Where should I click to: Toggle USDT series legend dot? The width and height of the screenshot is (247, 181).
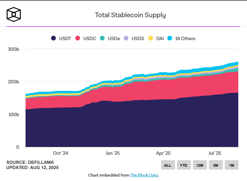(x=54, y=38)
